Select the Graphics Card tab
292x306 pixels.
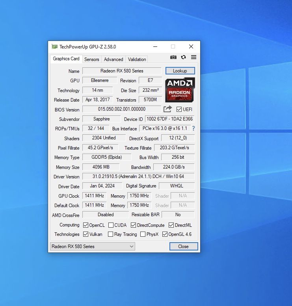point(66,59)
